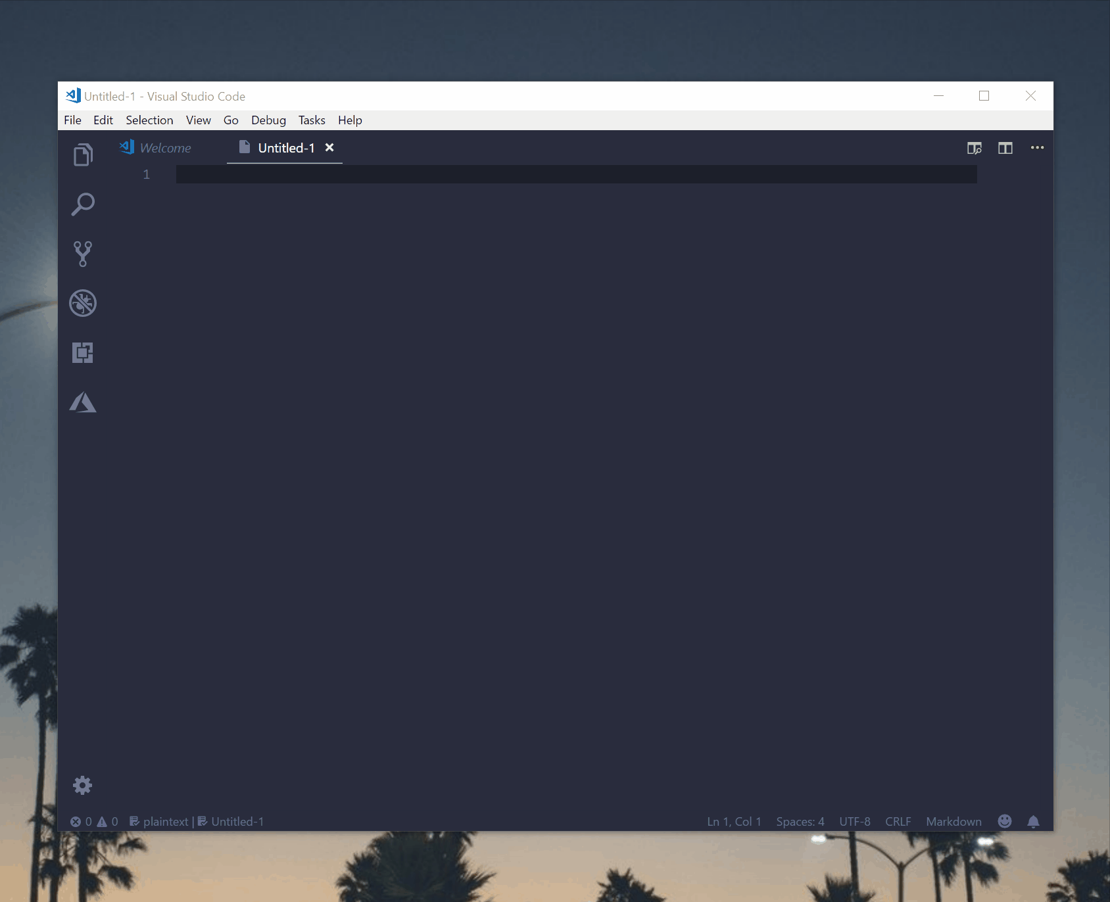This screenshot has width=1110, height=902.
Task: Open the Help menu
Action: tap(350, 120)
